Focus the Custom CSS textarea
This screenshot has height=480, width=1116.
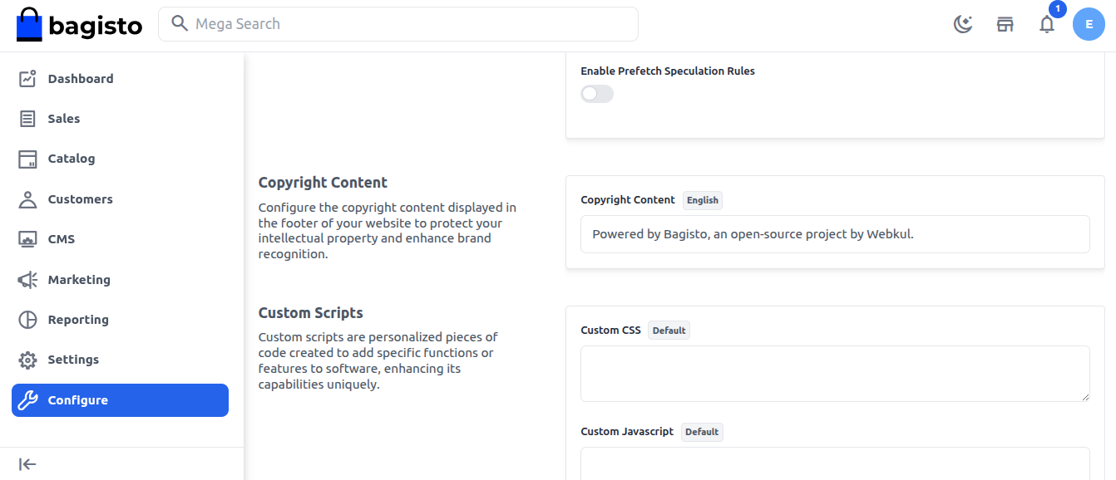tap(834, 374)
